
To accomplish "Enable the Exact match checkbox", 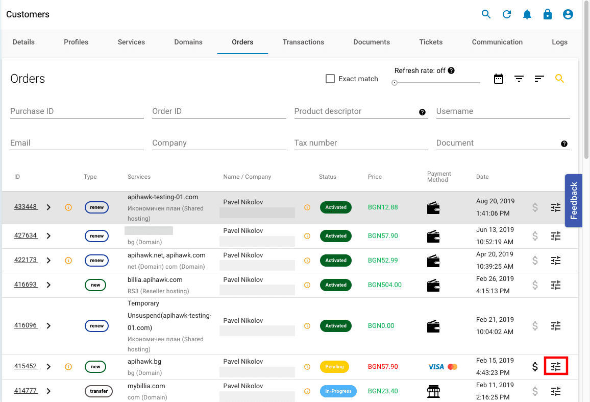I will tap(330, 79).
